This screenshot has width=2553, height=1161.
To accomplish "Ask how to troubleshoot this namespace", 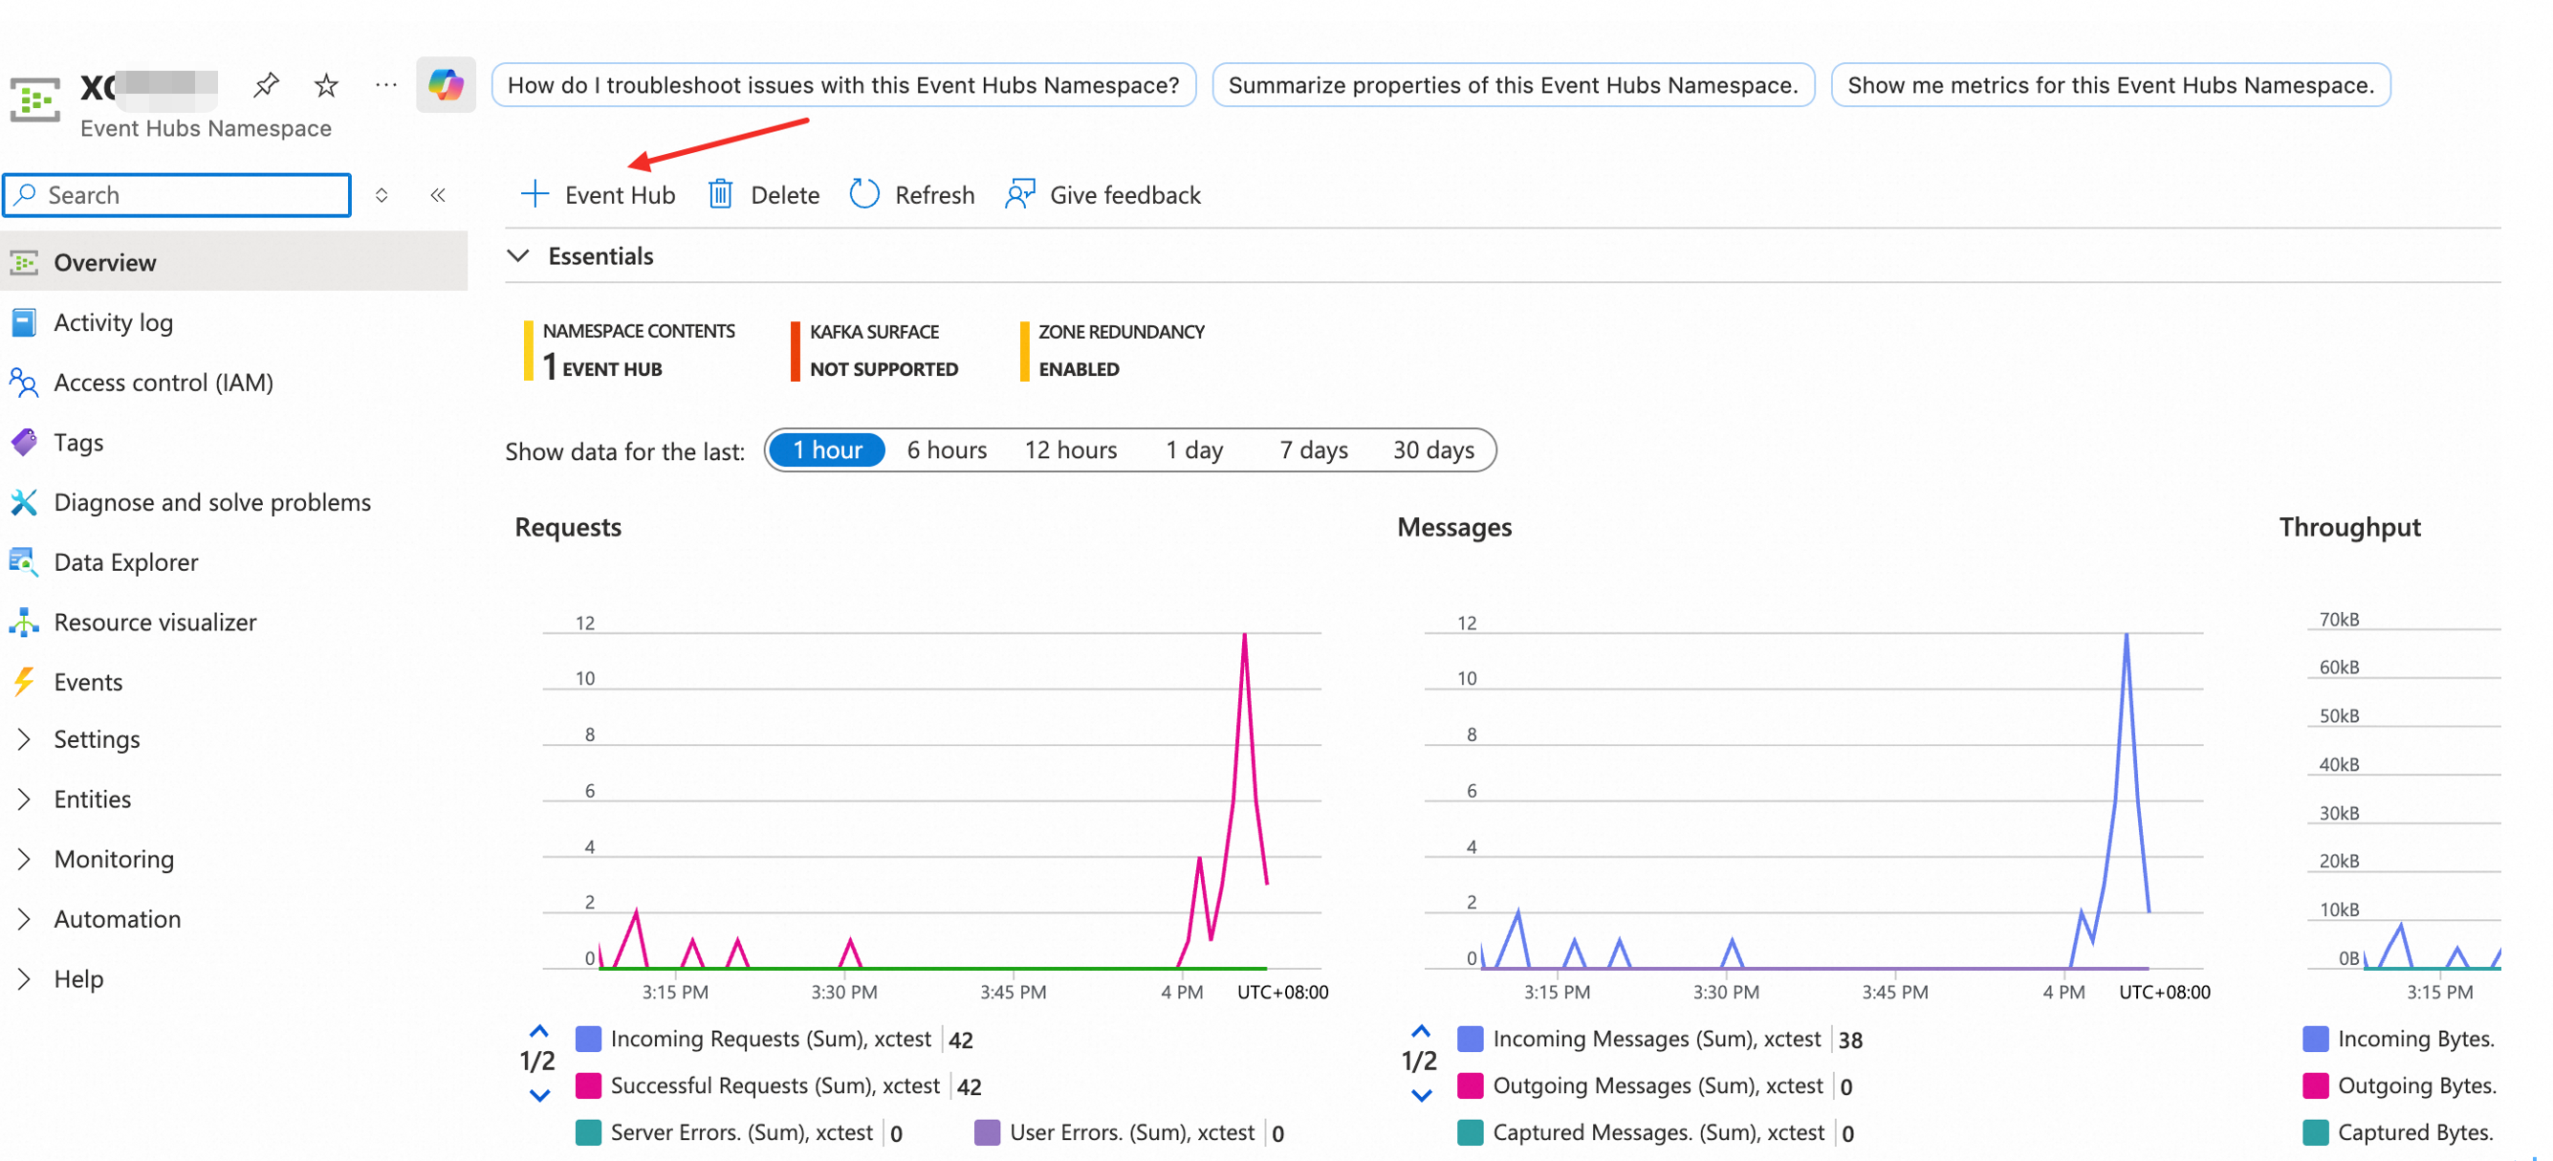I will 843,85.
